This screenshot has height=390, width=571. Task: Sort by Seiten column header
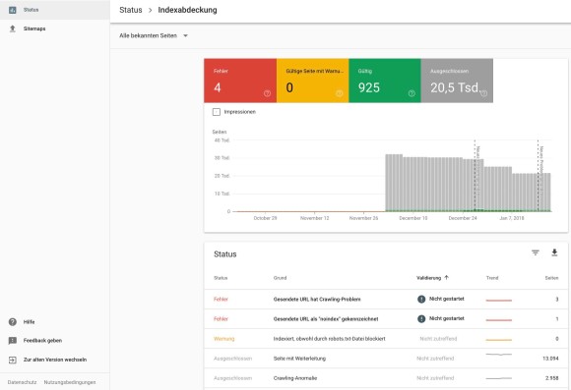[x=551, y=278]
